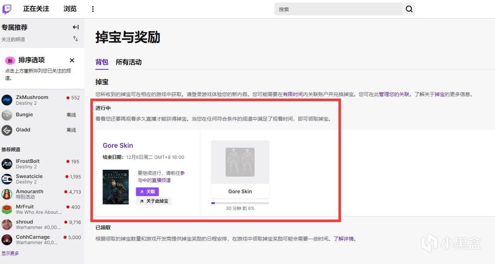The height and width of the screenshot is (264, 495).
Task: Open the 浏览 page
Action: 70,9
